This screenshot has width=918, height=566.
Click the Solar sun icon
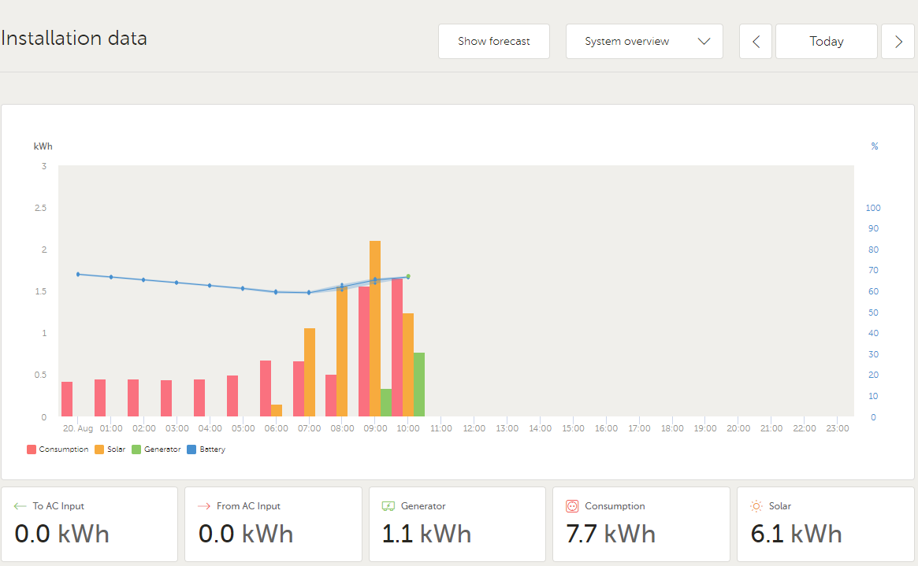(756, 506)
